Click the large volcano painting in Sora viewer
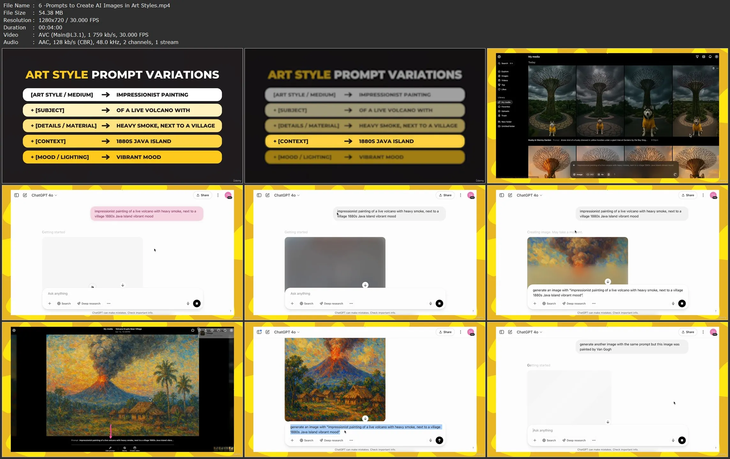 click(123, 385)
